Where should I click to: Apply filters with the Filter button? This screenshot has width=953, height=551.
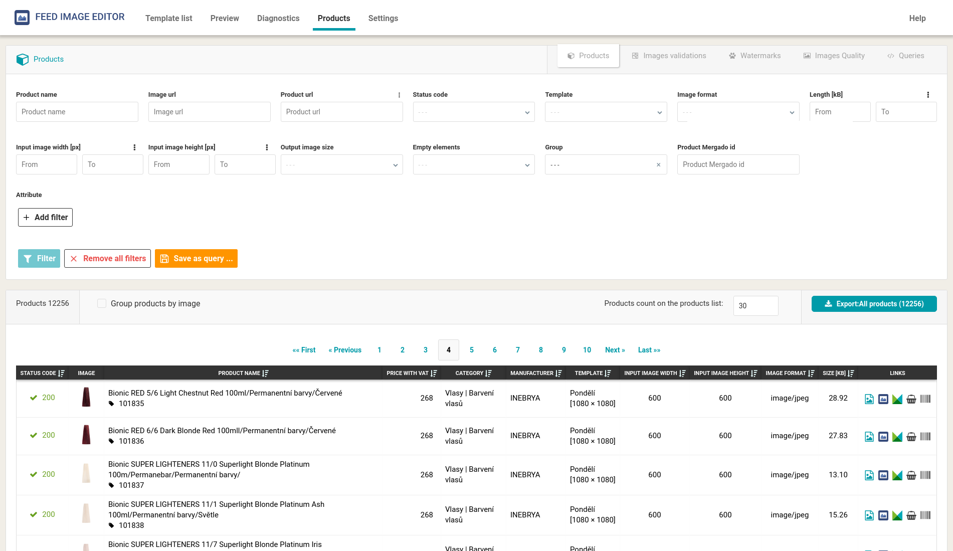coord(39,259)
